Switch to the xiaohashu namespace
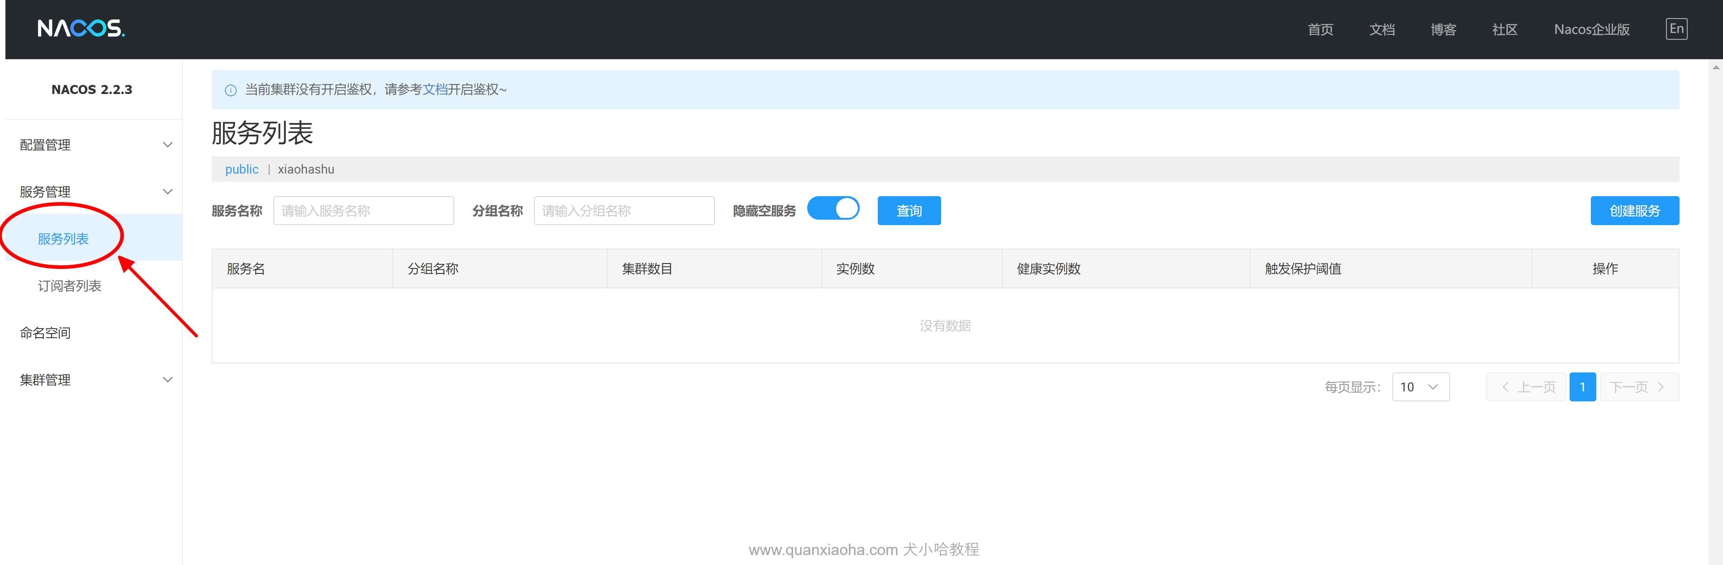Image resolution: width=1723 pixels, height=565 pixels. coord(306,169)
